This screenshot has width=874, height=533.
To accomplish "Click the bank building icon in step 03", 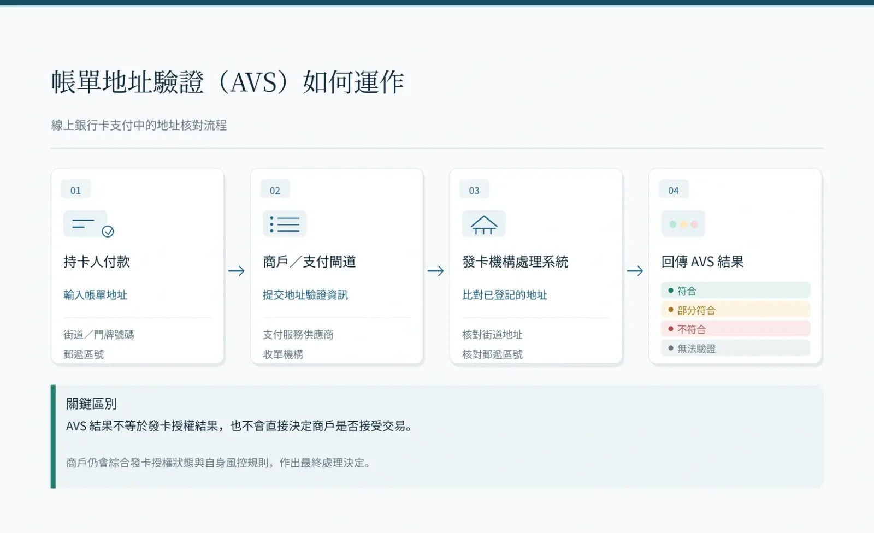I will (484, 224).
